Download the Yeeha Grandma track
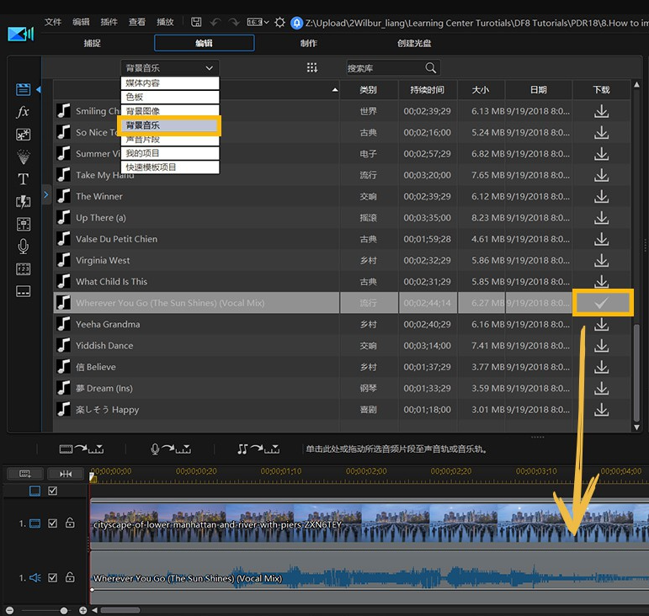649x616 pixels. pos(601,324)
